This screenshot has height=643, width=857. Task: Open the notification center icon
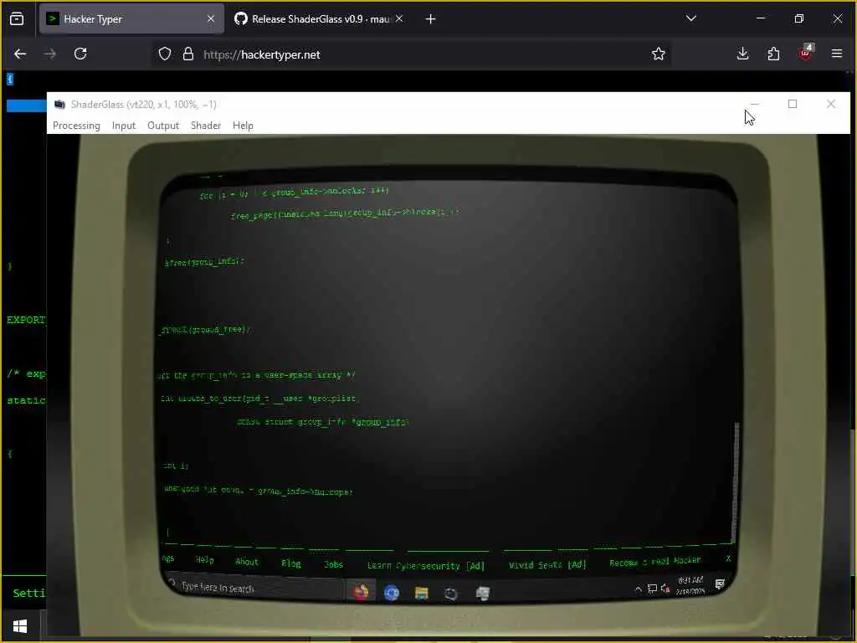(x=720, y=584)
